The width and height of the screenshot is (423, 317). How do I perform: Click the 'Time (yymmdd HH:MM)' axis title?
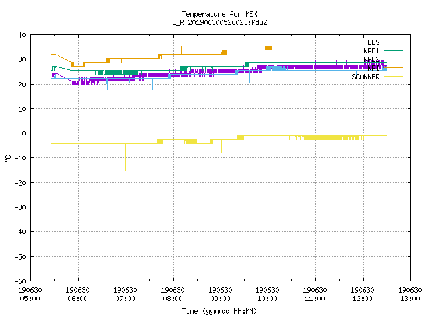tap(219, 311)
